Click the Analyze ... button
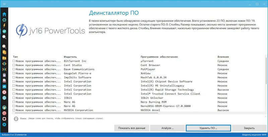Viewport: 268px width, 137px height. 167,128
